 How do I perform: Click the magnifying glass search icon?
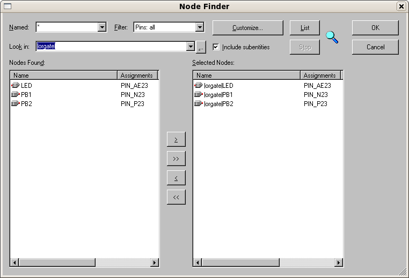point(332,37)
